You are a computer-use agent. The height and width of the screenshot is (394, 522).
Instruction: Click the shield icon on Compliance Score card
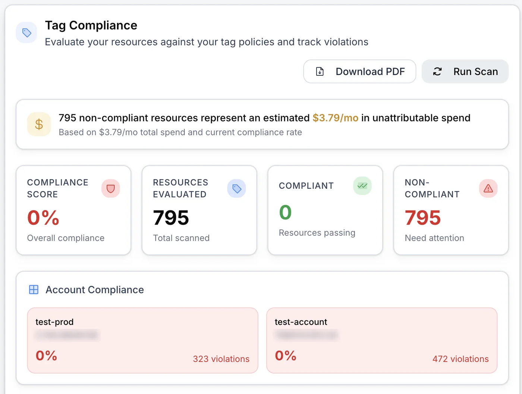(x=111, y=188)
